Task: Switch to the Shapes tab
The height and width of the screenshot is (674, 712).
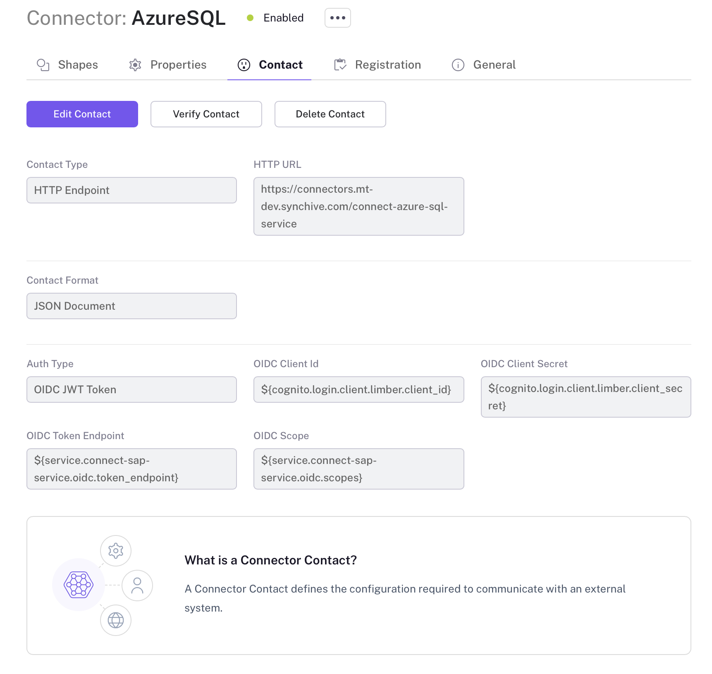Action: point(67,65)
